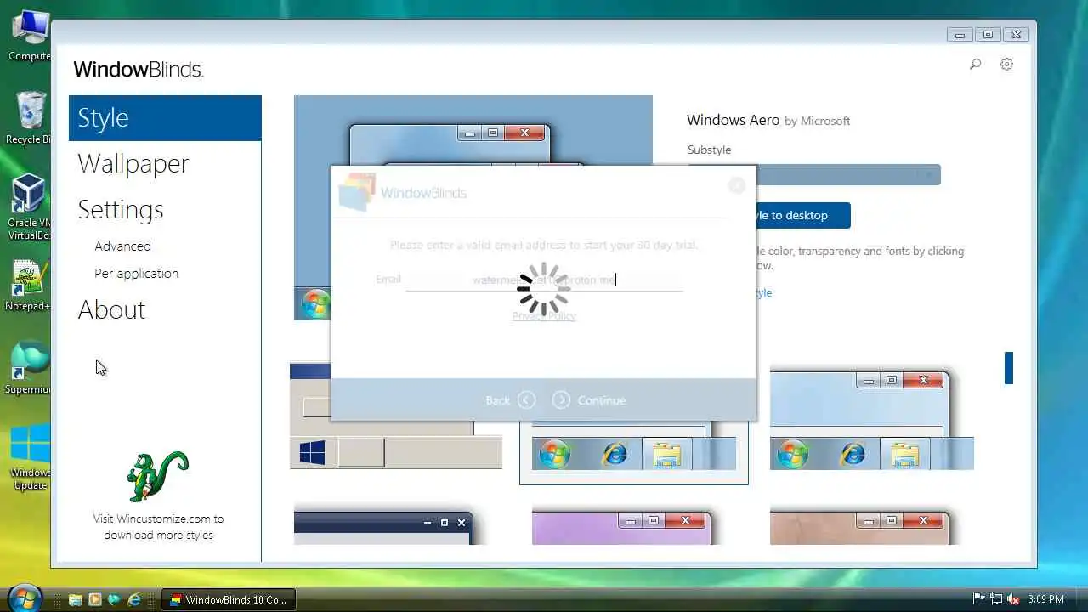Open the Windows Start orb

[x=24, y=597]
